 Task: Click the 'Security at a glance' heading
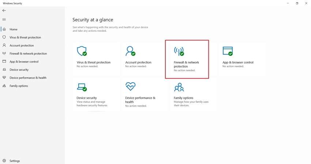[93, 20]
